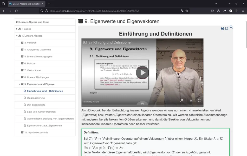
Task: Collapse the 9. Eigenwerte und Eigenve node
Action: (x=19, y=84)
